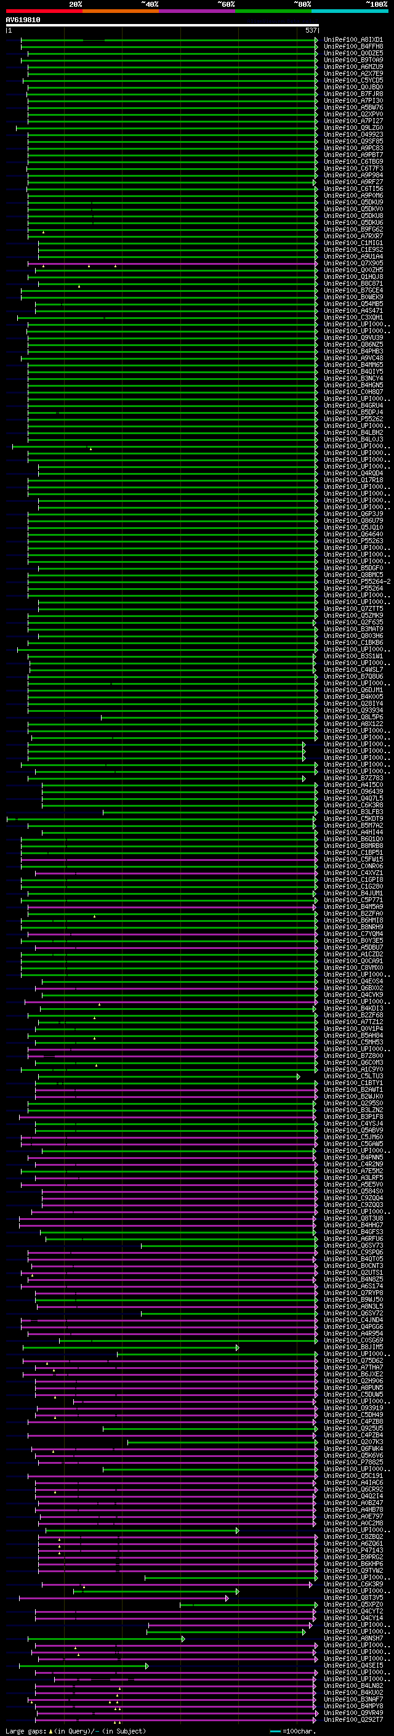Click UniRef100_C5FW15 label
394x1736 pixels.
(x=353, y=859)
